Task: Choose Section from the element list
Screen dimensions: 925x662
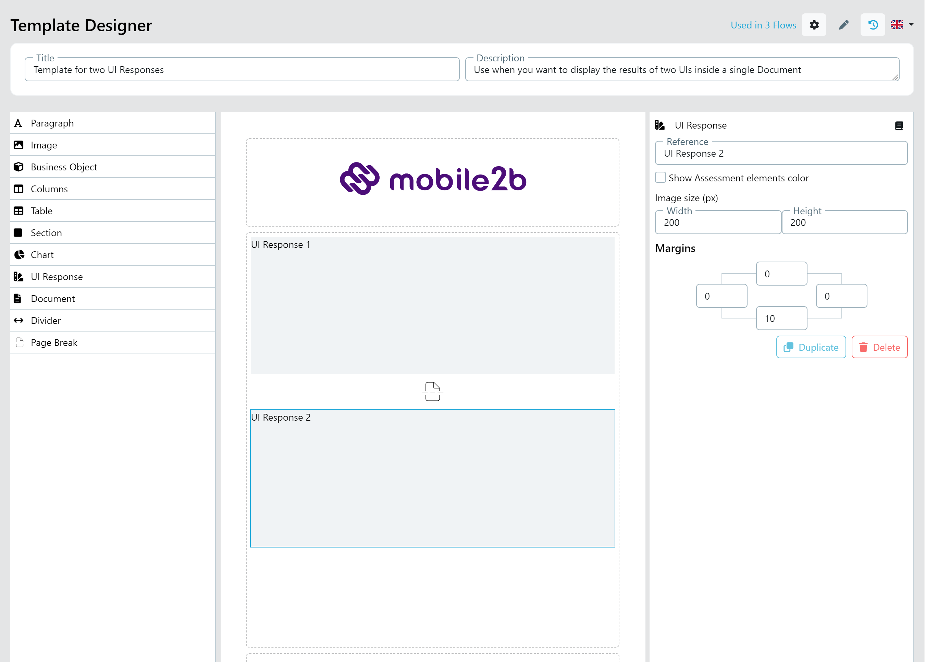Action: click(112, 233)
